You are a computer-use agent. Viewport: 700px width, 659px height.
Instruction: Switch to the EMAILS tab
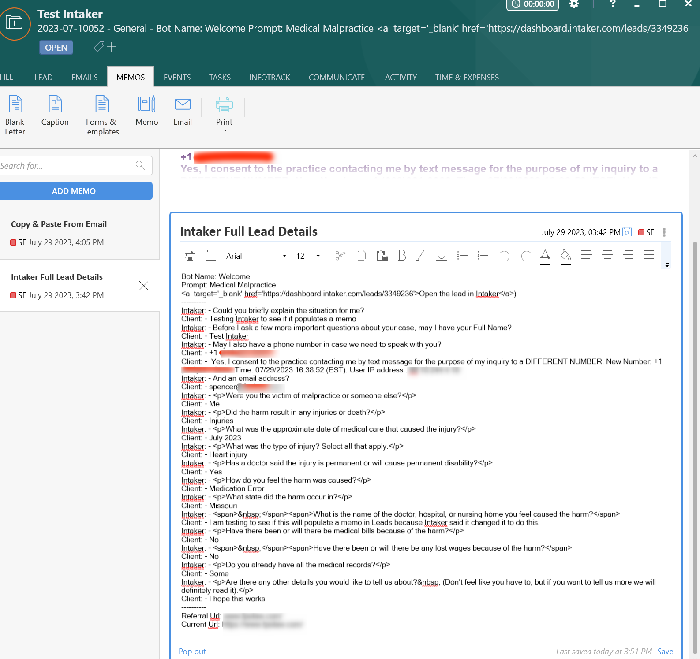pos(85,77)
